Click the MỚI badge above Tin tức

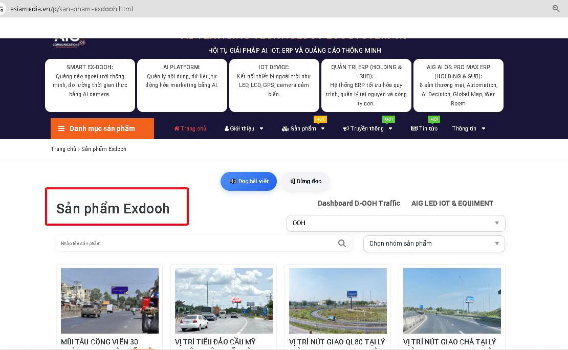(x=434, y=119)
